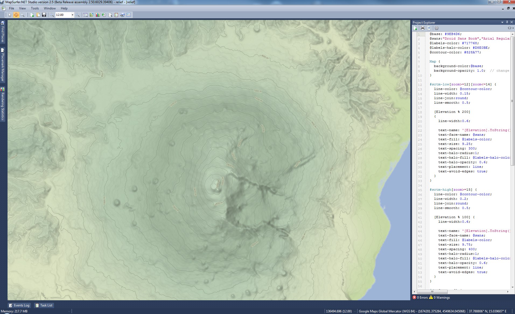The image size is (515, 314).
Task: Print from the Project Explorer toolbar
Action: tap(422, 28)
